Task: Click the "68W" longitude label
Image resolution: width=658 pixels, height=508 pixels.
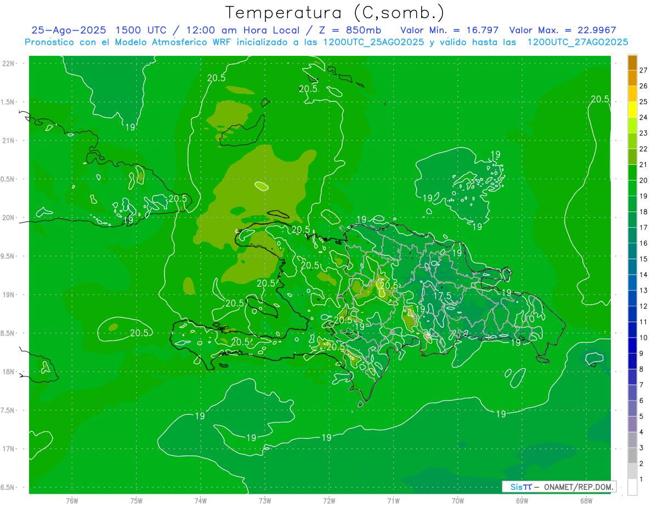Action: coord(586,500)
